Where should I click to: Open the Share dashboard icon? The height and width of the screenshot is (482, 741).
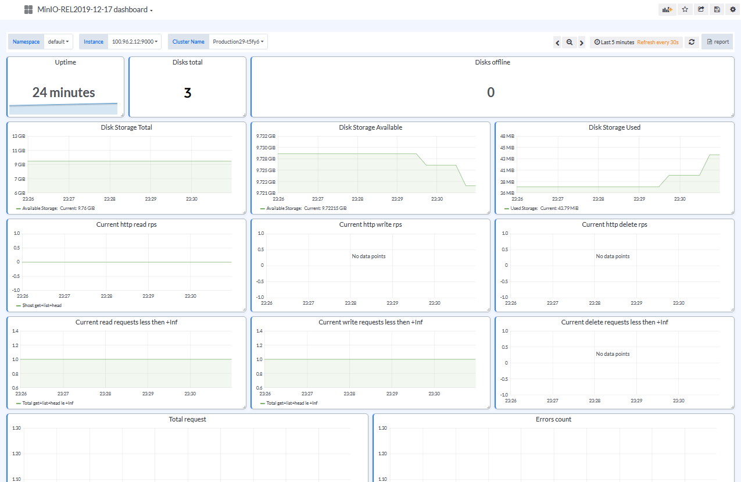701,10
